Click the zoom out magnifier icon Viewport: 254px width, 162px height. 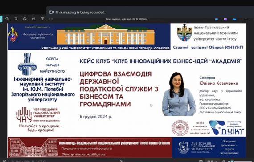click(224, 161)
